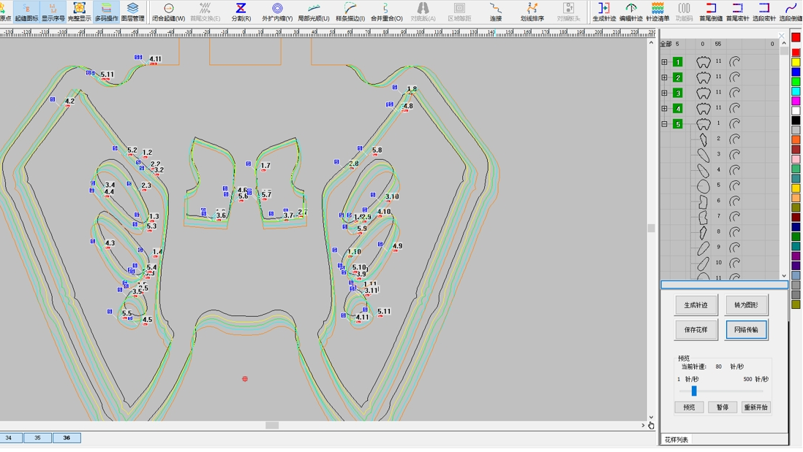The width and height of the screenshot is (803, 452).
Task: Click the 连接 connect tool
Action: (x=496, y=12)
